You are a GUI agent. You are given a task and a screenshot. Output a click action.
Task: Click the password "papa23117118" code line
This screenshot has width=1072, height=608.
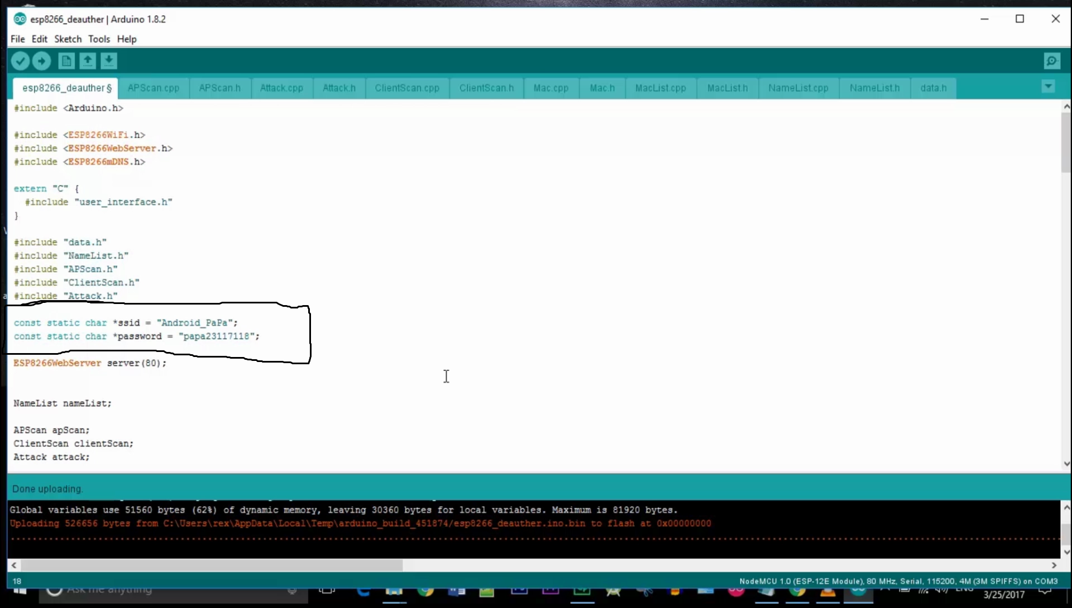[137, 336]
